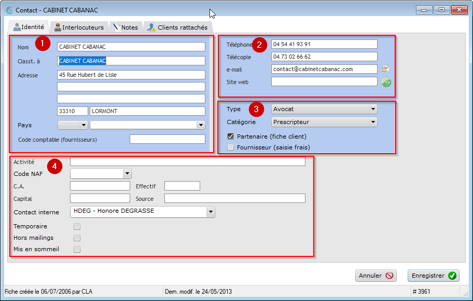Click the city field LORMONT
This screenshot has height=301, width=473.
click(x=147, y=111)
